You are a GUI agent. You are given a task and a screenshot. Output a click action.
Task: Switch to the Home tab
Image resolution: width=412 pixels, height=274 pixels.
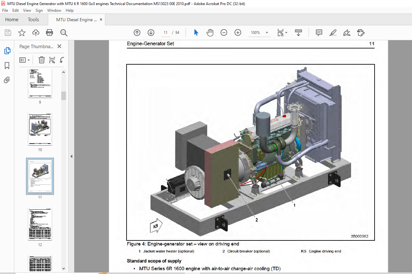pyautogui.click(x=12, y=20)
